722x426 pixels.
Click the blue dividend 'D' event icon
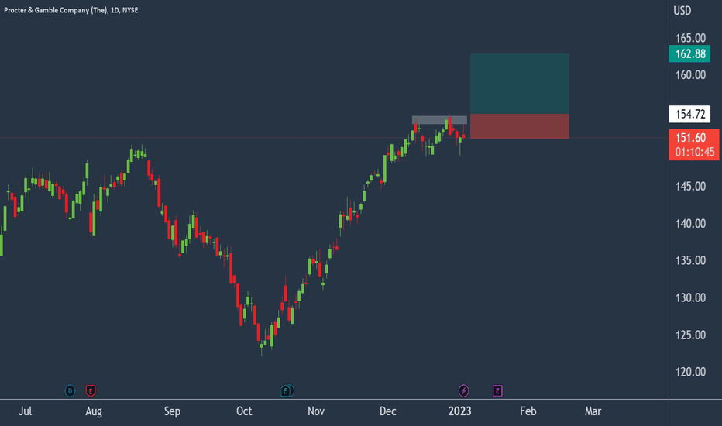[x=70, y=391]
